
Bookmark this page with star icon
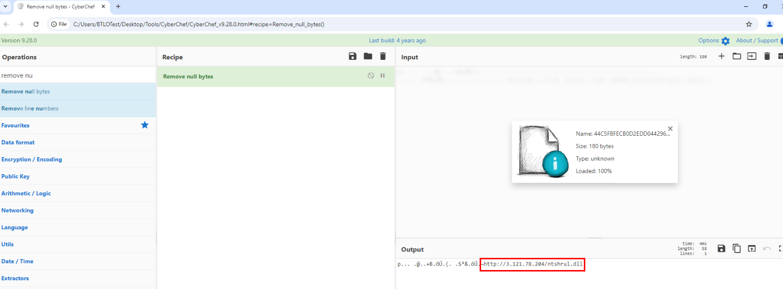(x=749, y=24)
